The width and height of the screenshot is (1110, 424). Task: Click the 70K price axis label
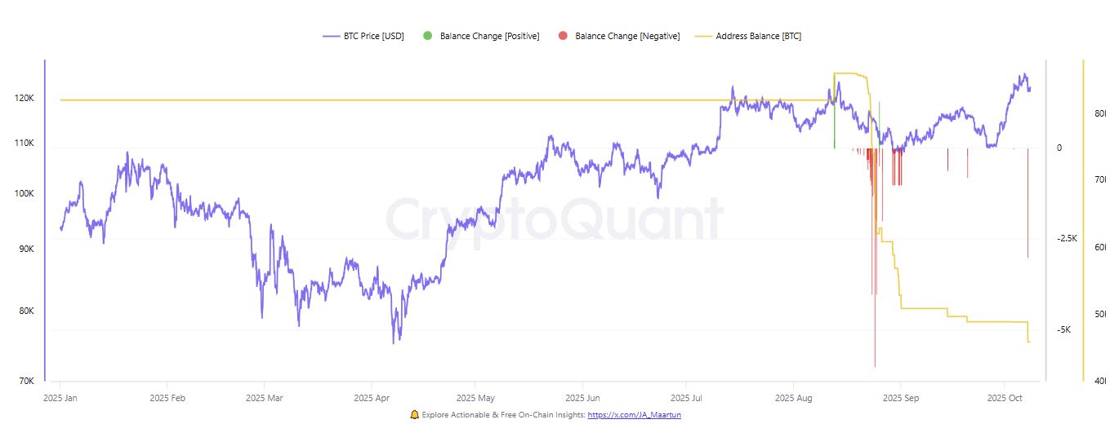pyautogui.click(x=25, y=381)
